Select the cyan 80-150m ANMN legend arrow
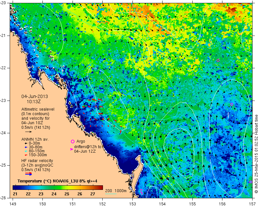Image resolution: width=259 pixels, height=207 pixels. click(x=26, y=151)
